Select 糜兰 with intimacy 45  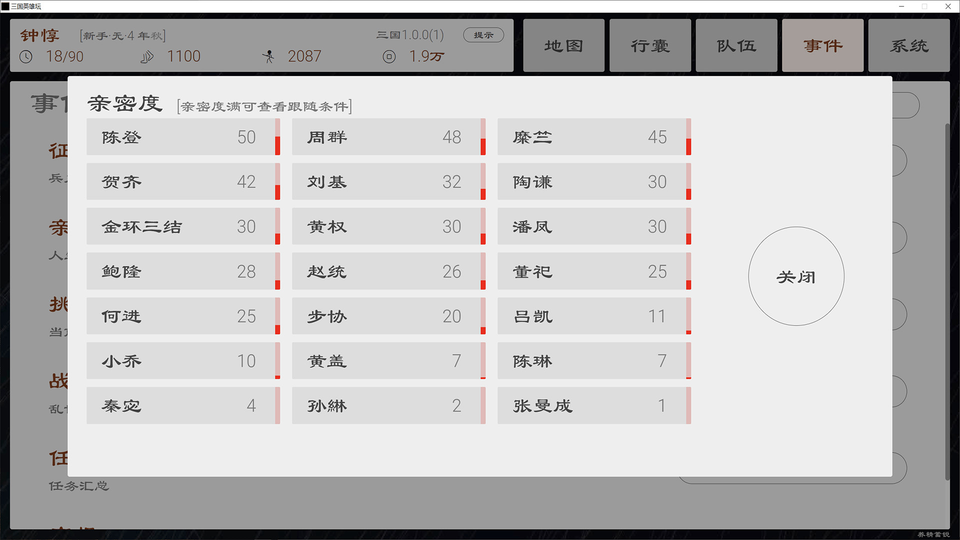click(594, 137)
